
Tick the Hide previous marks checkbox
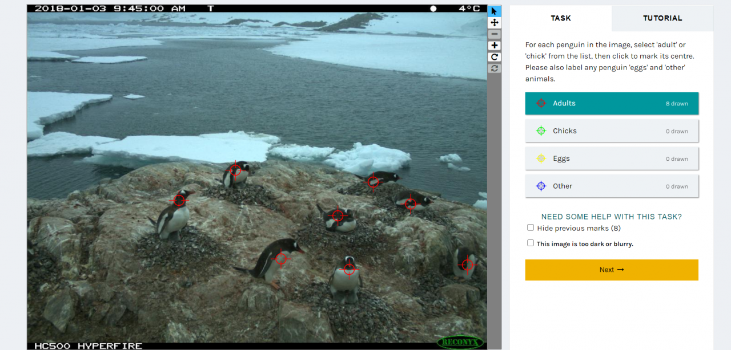(531, 227)
